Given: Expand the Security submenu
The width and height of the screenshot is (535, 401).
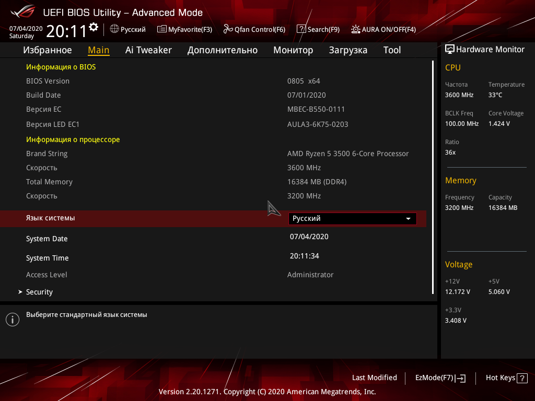Looking at the screenshot, I should (39, 292).
